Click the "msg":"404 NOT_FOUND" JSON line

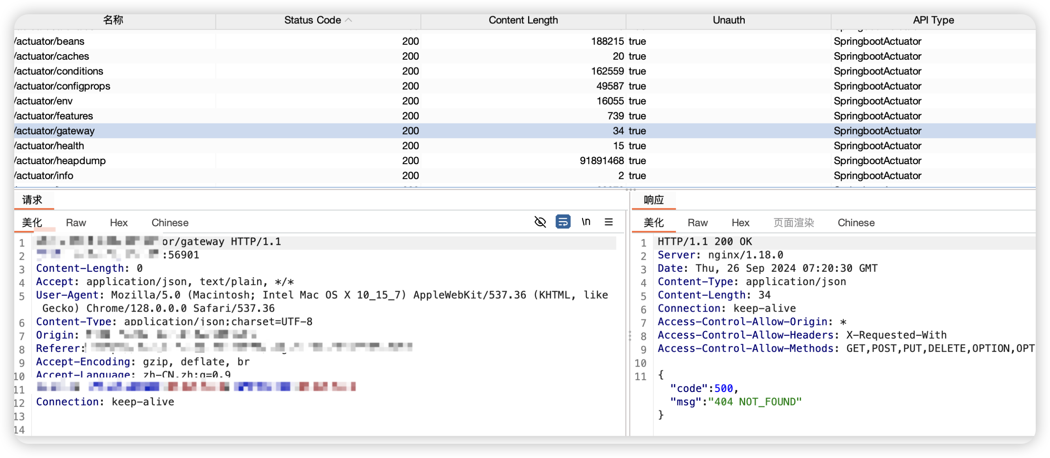736,402
